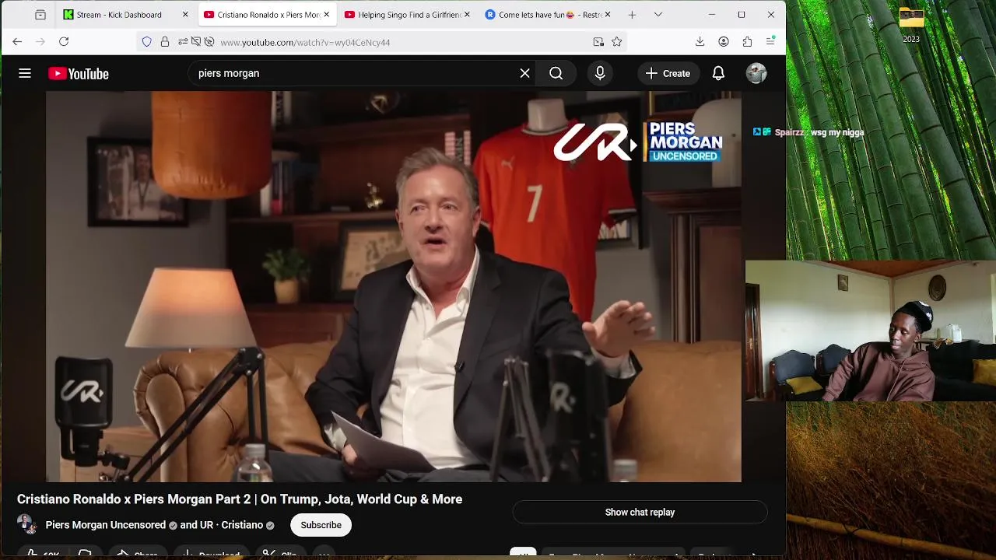Open the Firefox account icon

(x=724, y=42)
